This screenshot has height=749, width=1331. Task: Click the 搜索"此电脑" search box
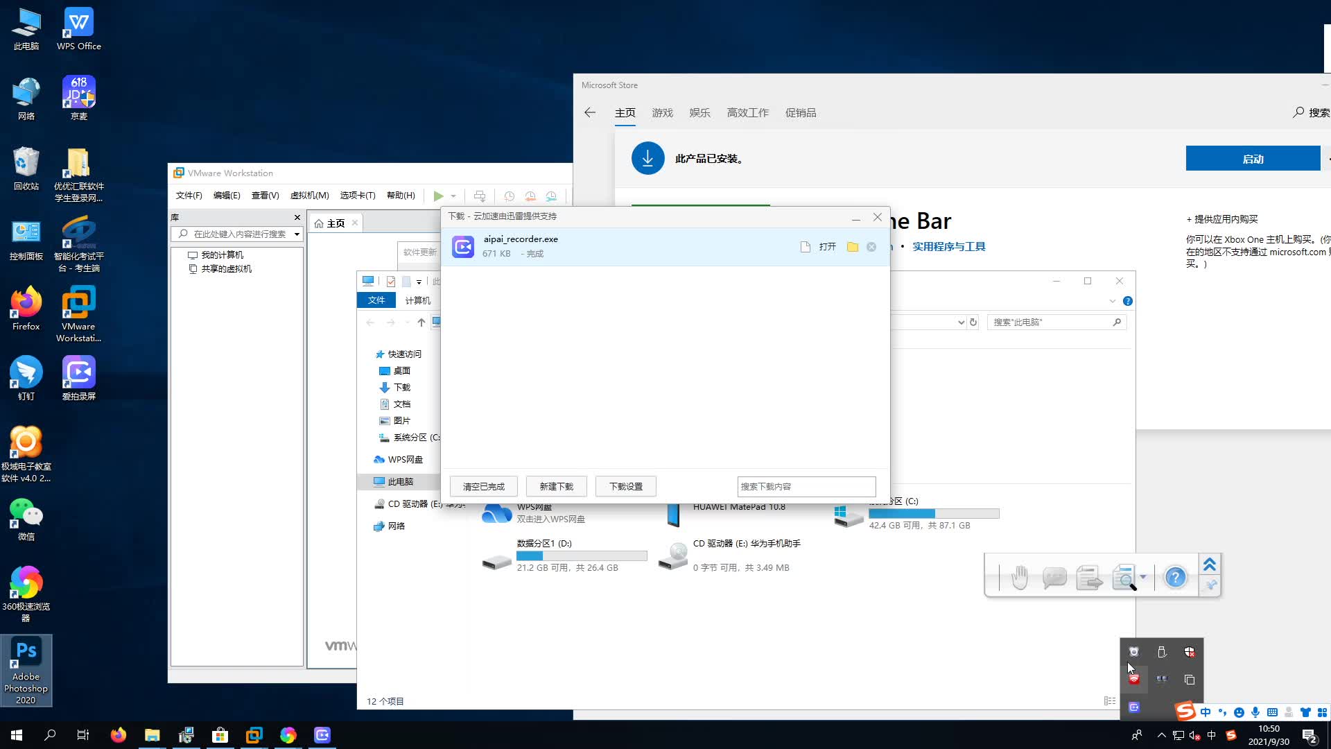click(x=1056, y=322)
